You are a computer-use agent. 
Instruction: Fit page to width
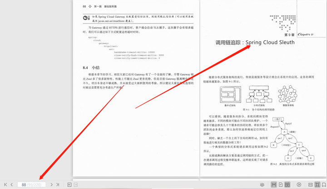324,184
